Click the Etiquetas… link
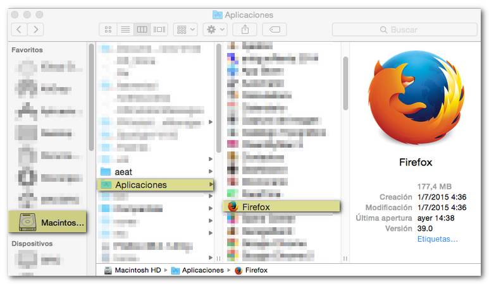This screenshot has height=284, width=489. (437, 239)
